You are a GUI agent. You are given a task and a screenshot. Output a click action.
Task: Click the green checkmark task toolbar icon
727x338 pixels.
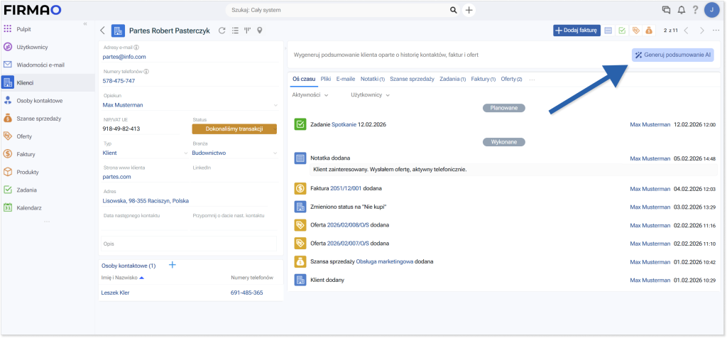coord(622,31)
